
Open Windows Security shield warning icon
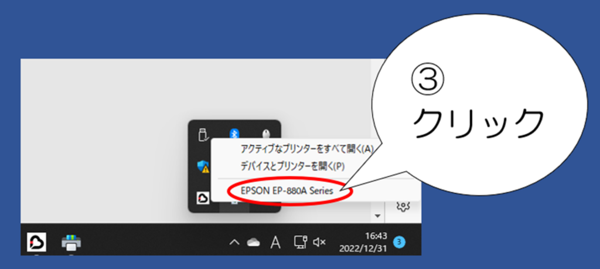pyautogui.click(x=203, y=166)
